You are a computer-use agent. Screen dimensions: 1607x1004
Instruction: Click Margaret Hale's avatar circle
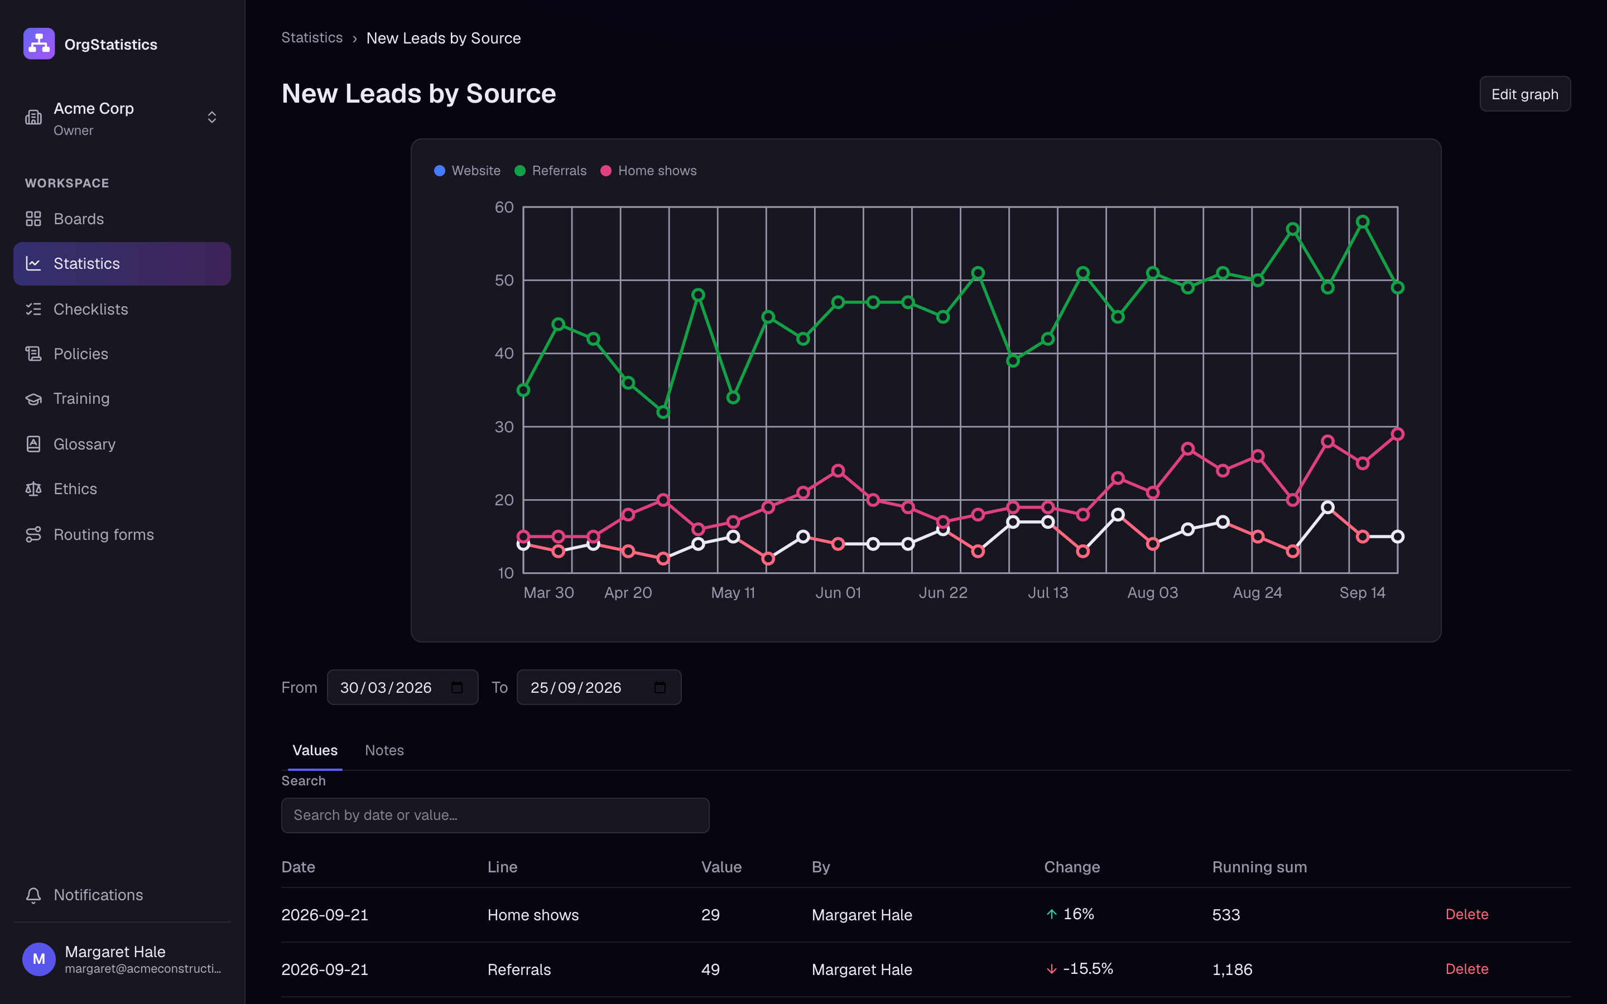click(39, 959)
